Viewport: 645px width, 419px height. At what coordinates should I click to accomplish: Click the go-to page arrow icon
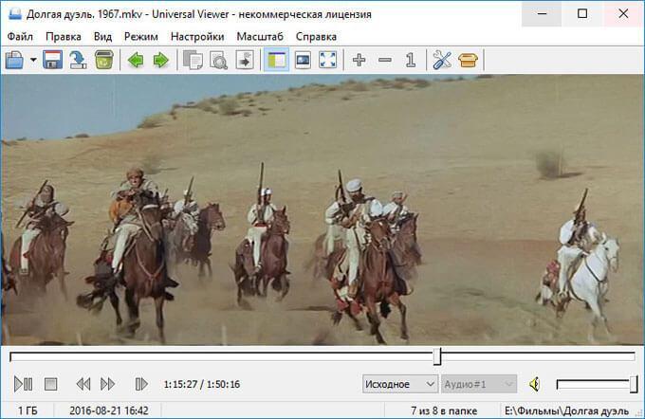[245, 60]
